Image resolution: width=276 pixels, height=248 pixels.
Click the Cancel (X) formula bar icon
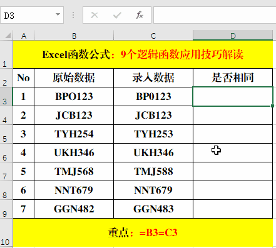(95, 15)
